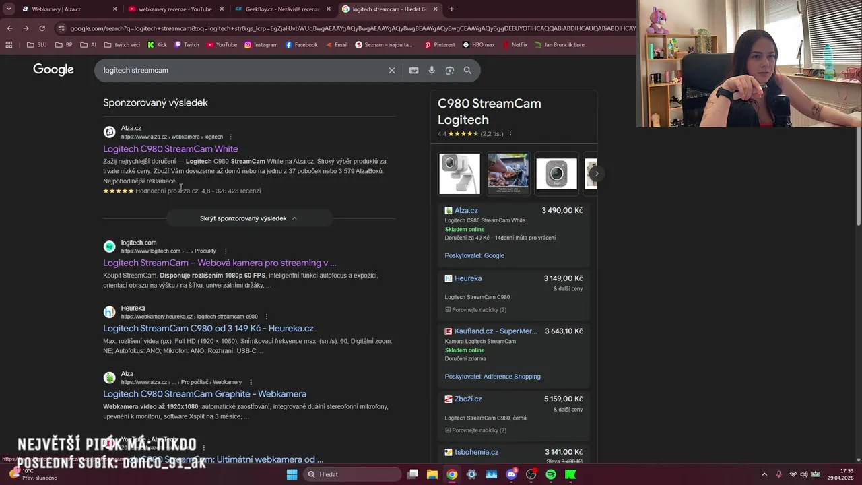Open the tab search dropdown arrow
Viewport: 862px width, 485px height.
tap(9, 9)
